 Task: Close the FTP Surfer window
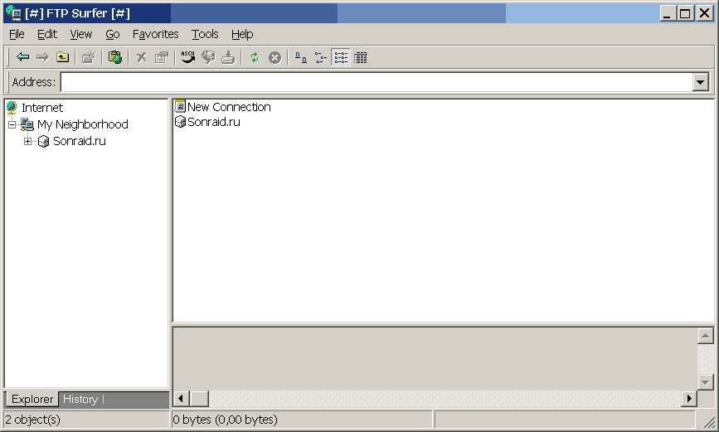704,13
